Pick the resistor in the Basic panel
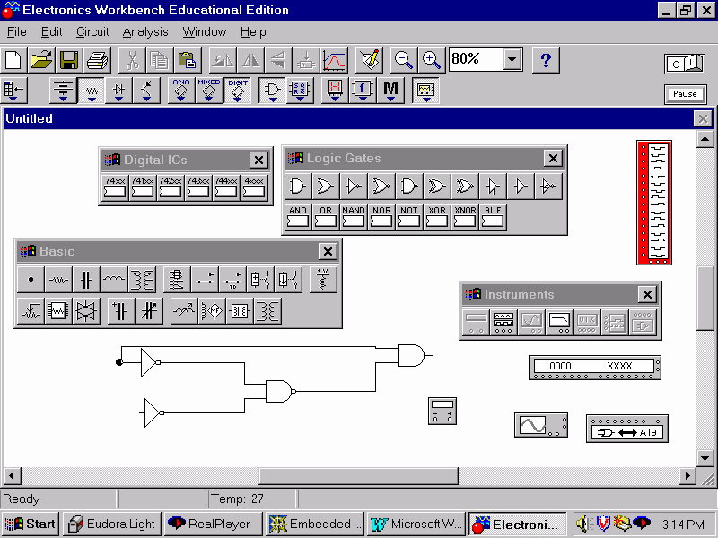Screen dimensions: 718x538 click(x=58, y=280)
